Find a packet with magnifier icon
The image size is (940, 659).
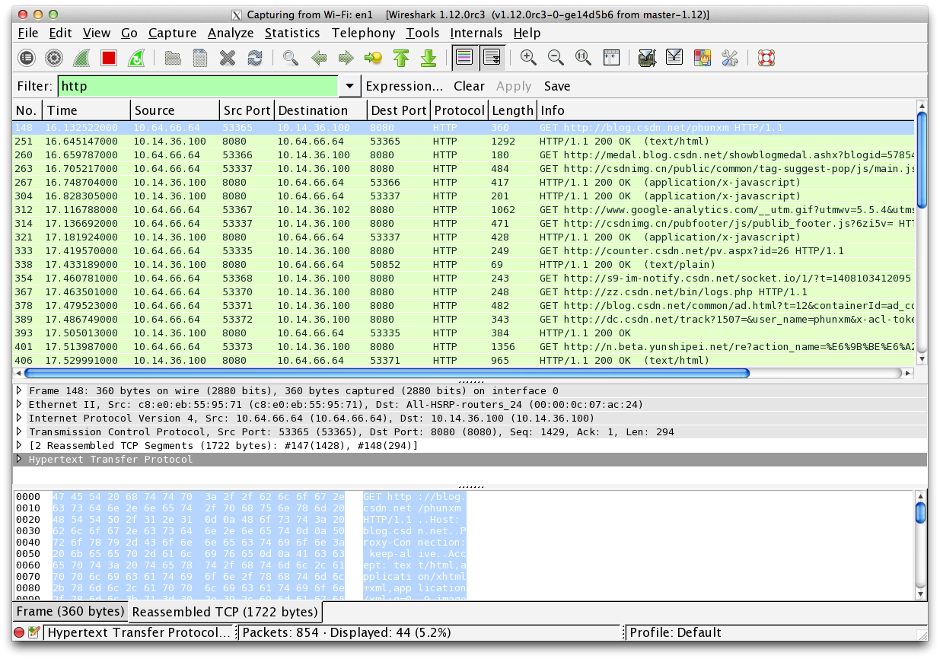coord(291,57)
